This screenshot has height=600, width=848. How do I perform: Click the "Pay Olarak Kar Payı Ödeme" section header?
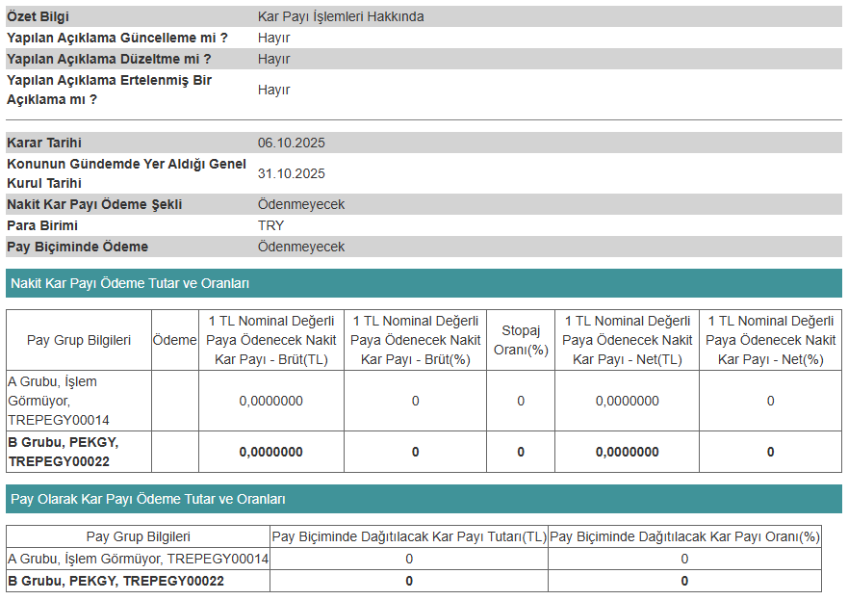(x=147, y=499)
